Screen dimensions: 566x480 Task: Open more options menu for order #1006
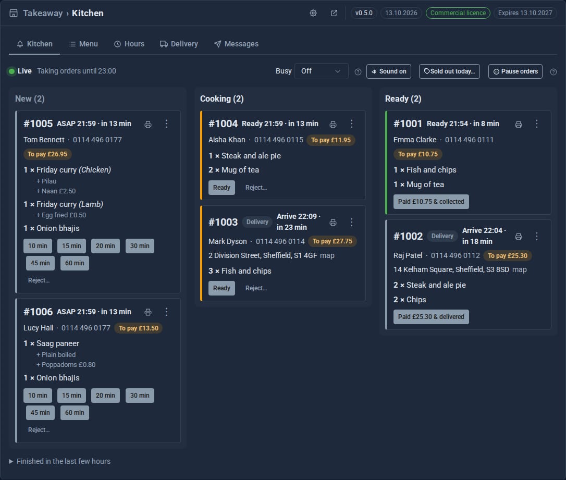click(166, 312)
